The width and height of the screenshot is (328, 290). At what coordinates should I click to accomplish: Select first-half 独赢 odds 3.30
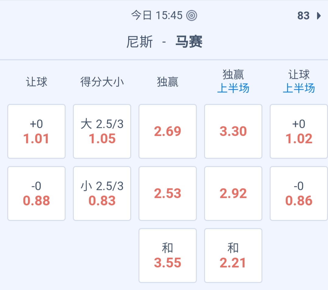pyautogui.click(x=233, y=131)
